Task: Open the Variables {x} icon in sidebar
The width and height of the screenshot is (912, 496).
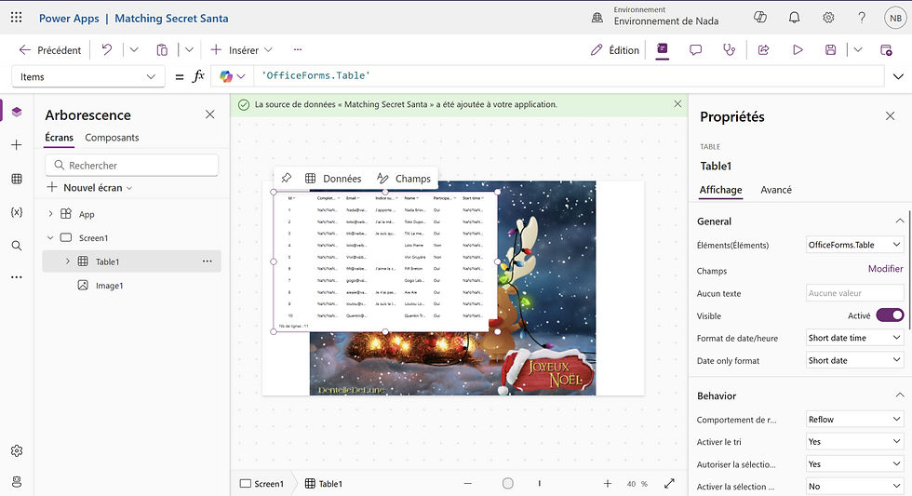Action: click(17, 212)
